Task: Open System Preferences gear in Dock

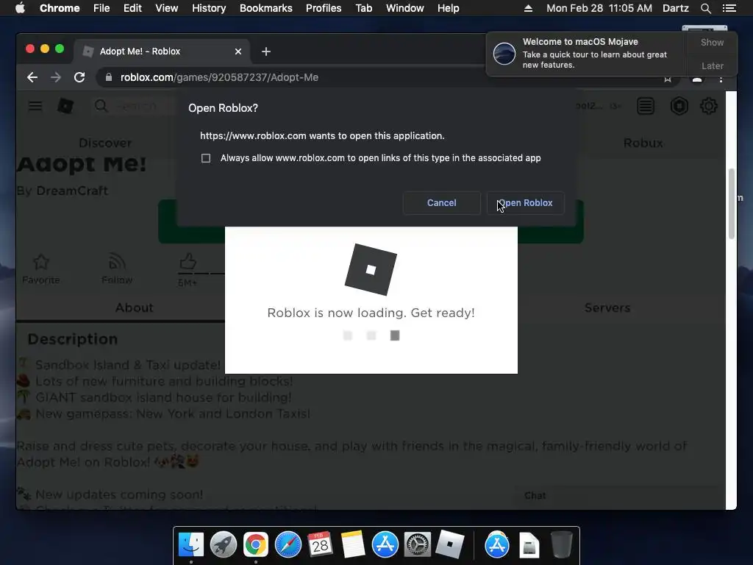Action: (417, 545)
